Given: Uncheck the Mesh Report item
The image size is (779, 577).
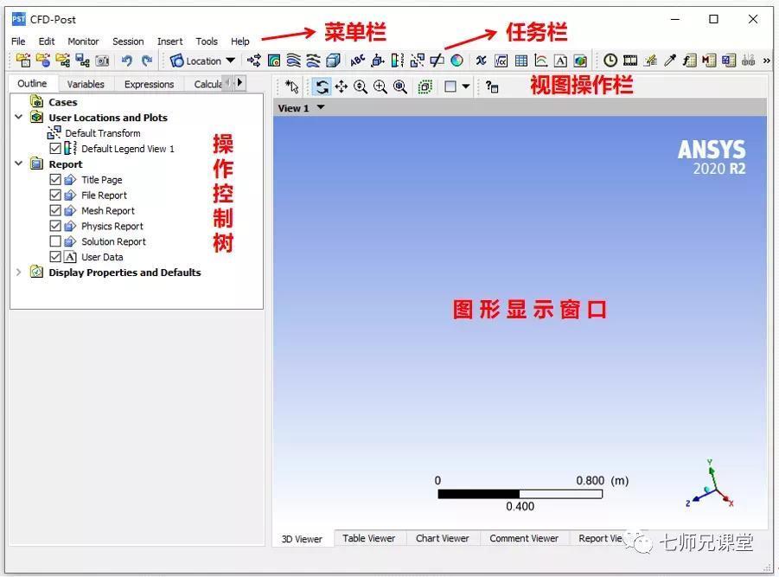Looking at the screenshot, I should (x=54, y=210).
